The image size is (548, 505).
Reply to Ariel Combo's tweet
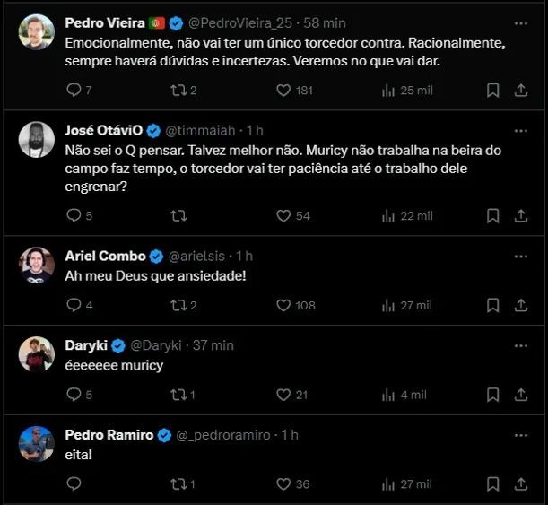coord(74,305)
